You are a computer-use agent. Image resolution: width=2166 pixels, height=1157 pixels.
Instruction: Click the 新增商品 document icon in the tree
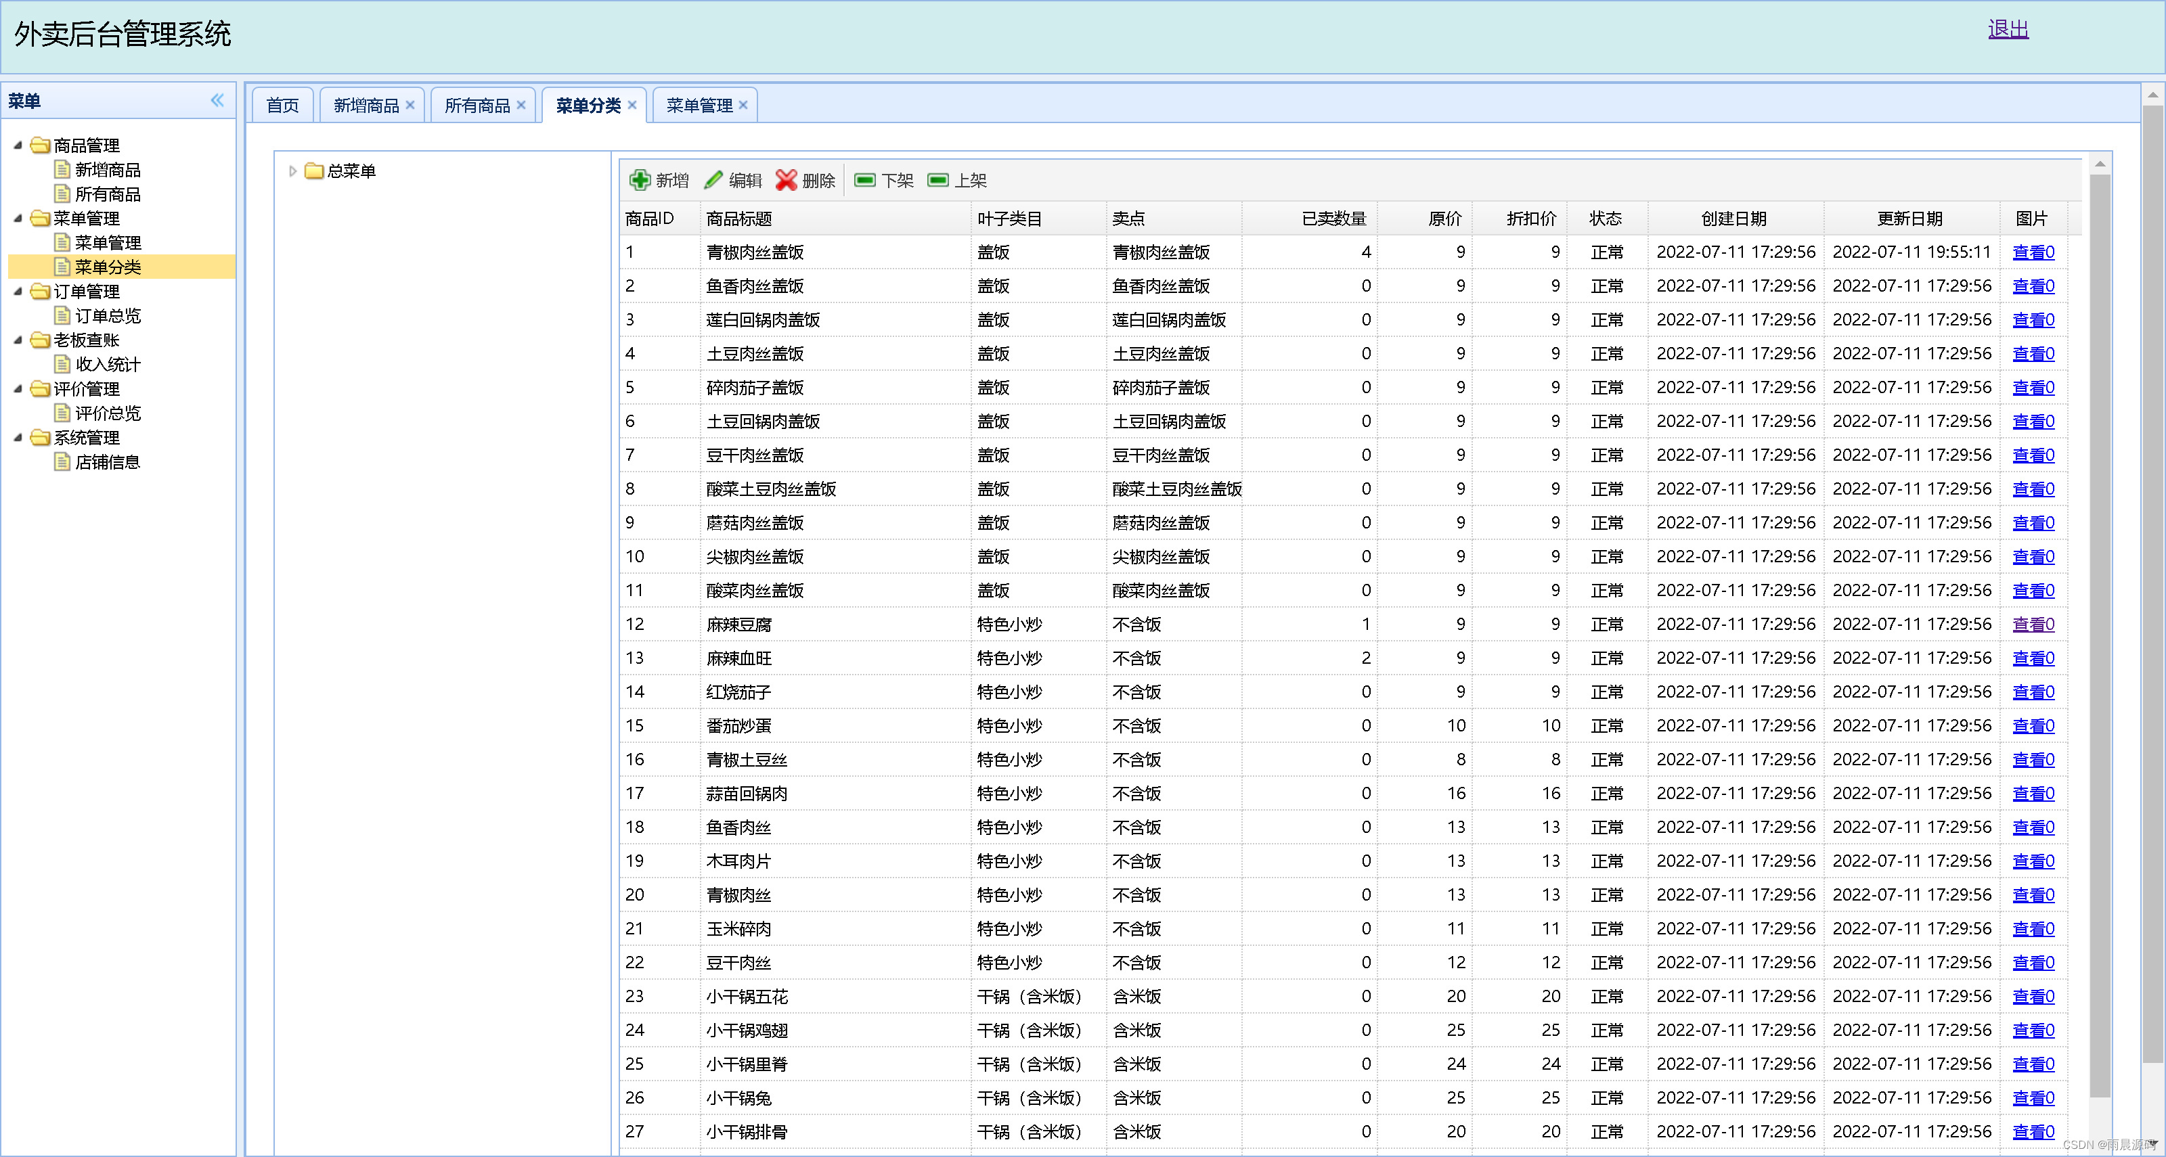coord(62,169)
